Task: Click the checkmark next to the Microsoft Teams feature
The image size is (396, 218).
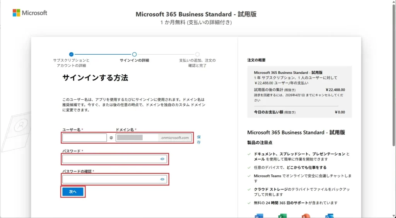Action: (249, 176)
